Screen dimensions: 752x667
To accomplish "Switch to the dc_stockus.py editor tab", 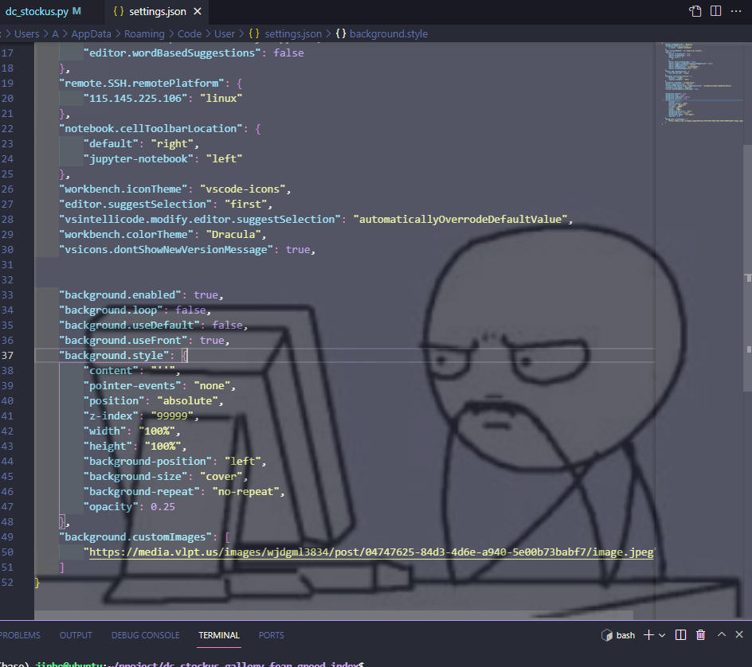I will point(43,11).
